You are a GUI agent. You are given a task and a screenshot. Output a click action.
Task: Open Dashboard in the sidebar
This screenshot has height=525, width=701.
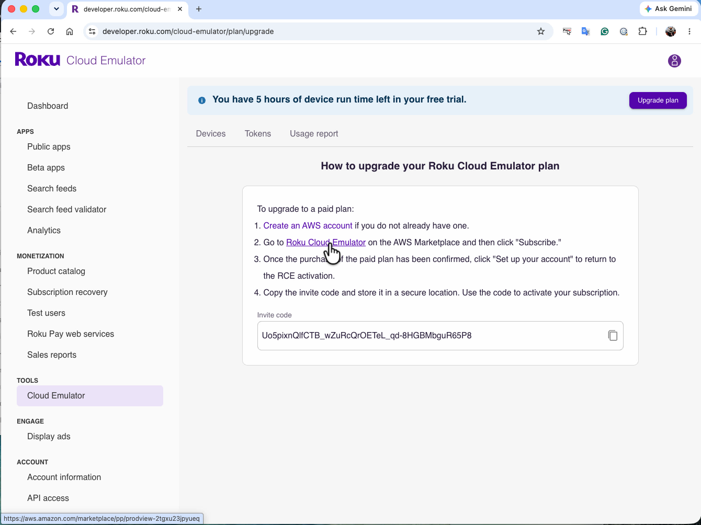point(48,106)
